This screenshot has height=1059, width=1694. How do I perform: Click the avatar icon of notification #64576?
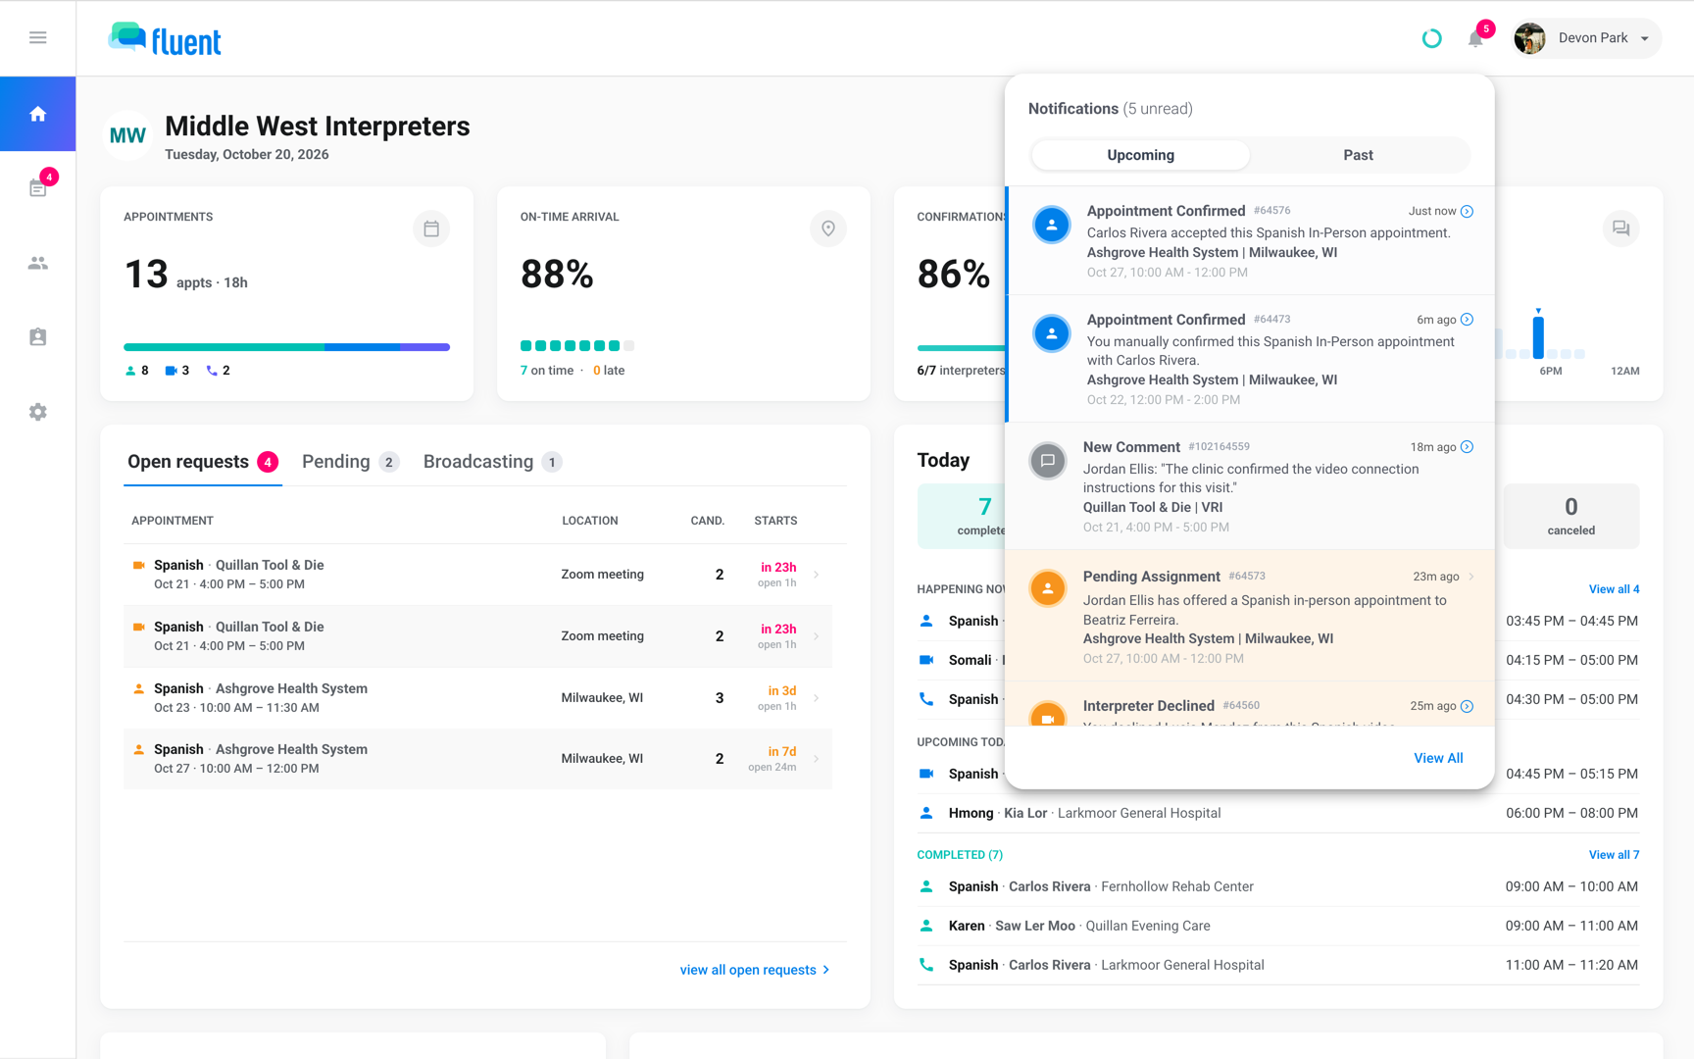point(1051,225)
